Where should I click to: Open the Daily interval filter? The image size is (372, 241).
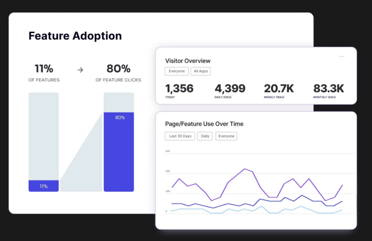tap(205, 136)
